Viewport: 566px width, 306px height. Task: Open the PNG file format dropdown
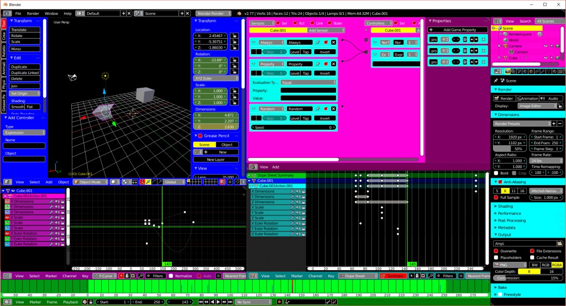[510, 265]
